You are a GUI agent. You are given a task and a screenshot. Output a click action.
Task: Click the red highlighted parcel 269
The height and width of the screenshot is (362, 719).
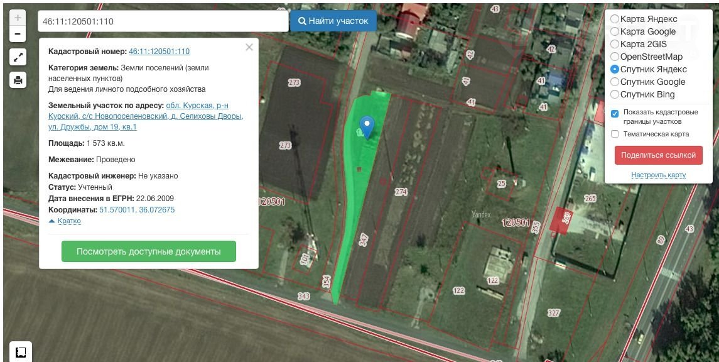click(561, 221)
